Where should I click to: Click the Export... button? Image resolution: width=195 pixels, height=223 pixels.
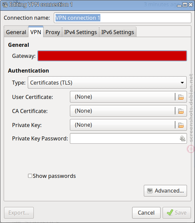(x=19, y=213)
